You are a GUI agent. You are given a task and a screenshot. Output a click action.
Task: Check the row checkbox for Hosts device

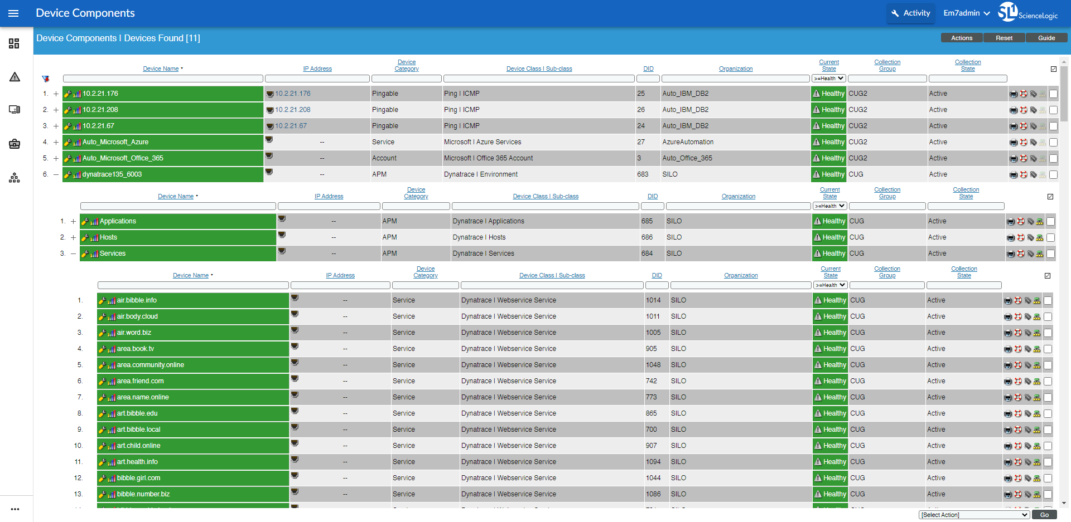click(1051, 237)
